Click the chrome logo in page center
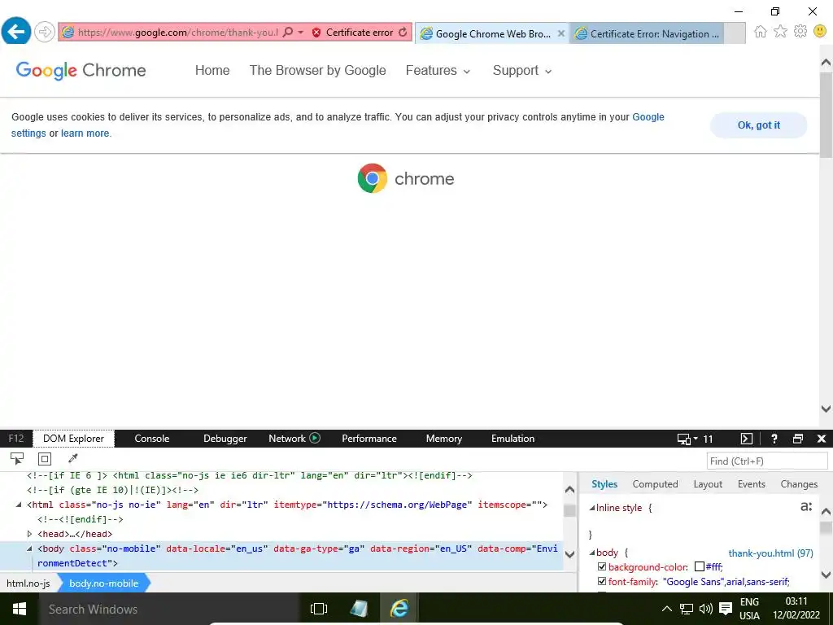This screenshot has width=833, height=625. (x=406, y=178)
